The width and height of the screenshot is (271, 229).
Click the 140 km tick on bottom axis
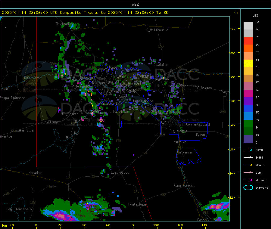(204, 225)
